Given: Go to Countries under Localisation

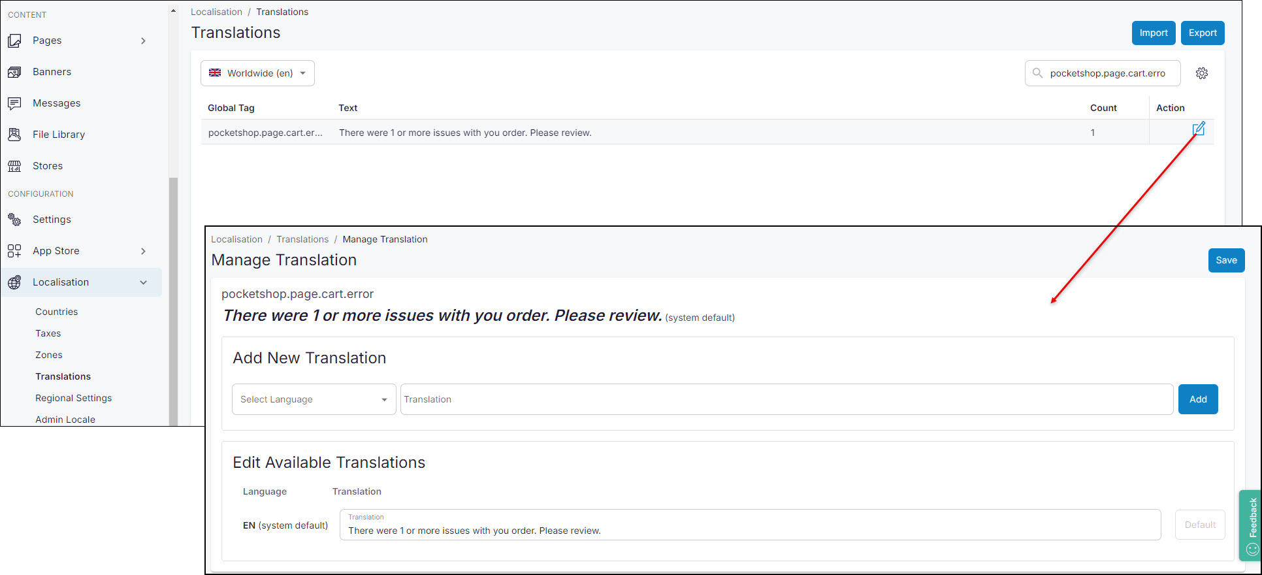Looking at the screenshot, I should tap(56, 312).
